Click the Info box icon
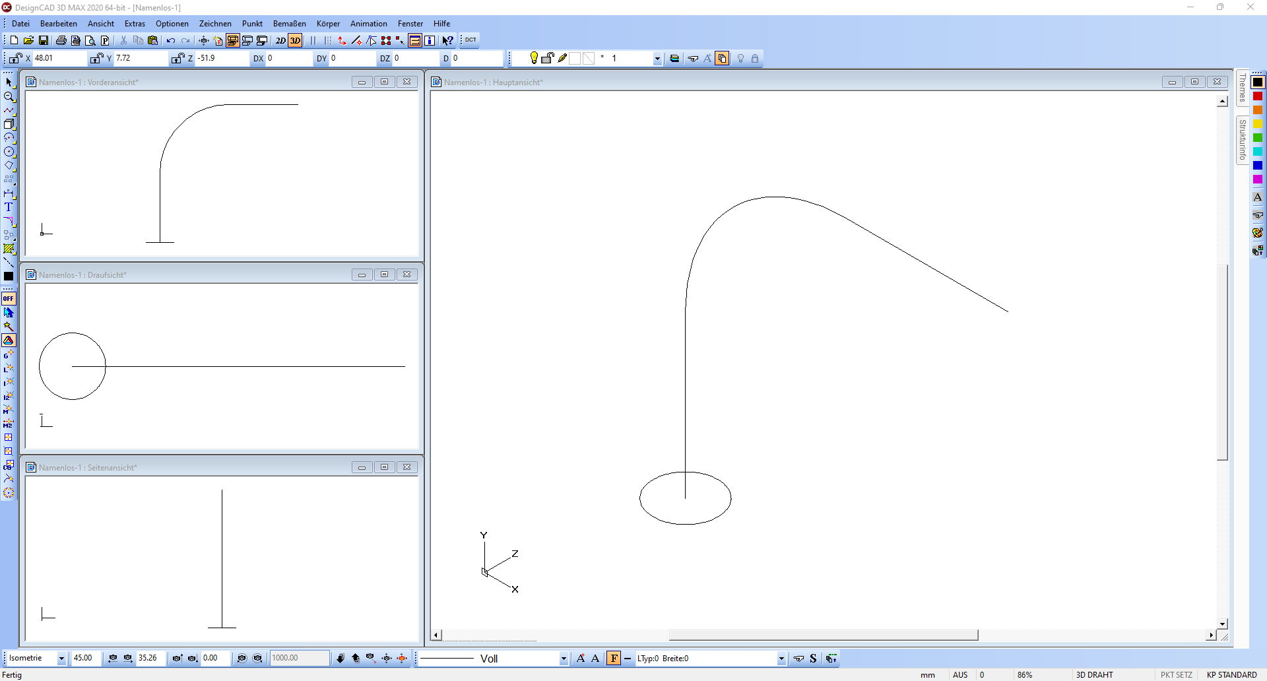Image resolution: width=1267 pixels, height=681 pixels. click(430, 40)
